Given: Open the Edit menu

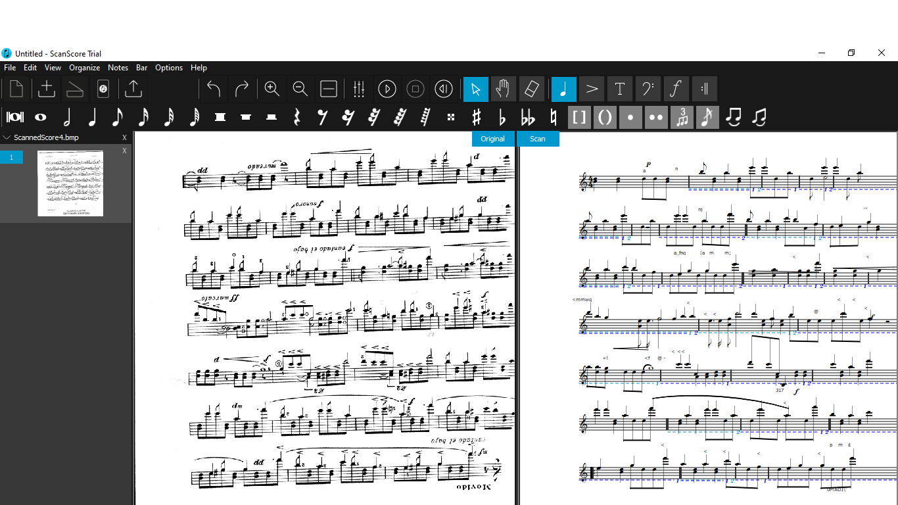Looking at the screenshot, I should pyautogui.click(x=30, y=68).
